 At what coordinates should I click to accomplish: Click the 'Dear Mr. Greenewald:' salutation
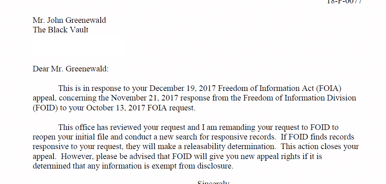tap(71, 69)
